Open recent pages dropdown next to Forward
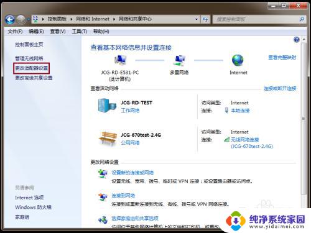The width and height of the screenshot is (311, 233). pyautogui.click(x=29, y=19)
